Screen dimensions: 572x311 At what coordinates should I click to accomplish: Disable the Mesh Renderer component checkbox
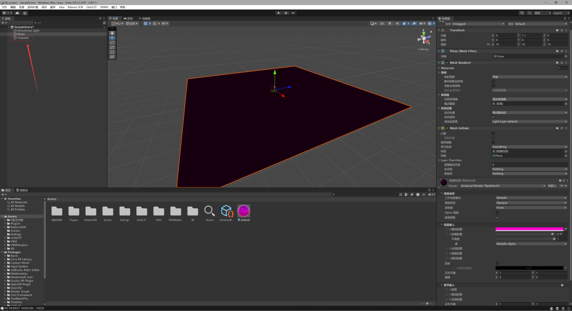pos(447,63)
